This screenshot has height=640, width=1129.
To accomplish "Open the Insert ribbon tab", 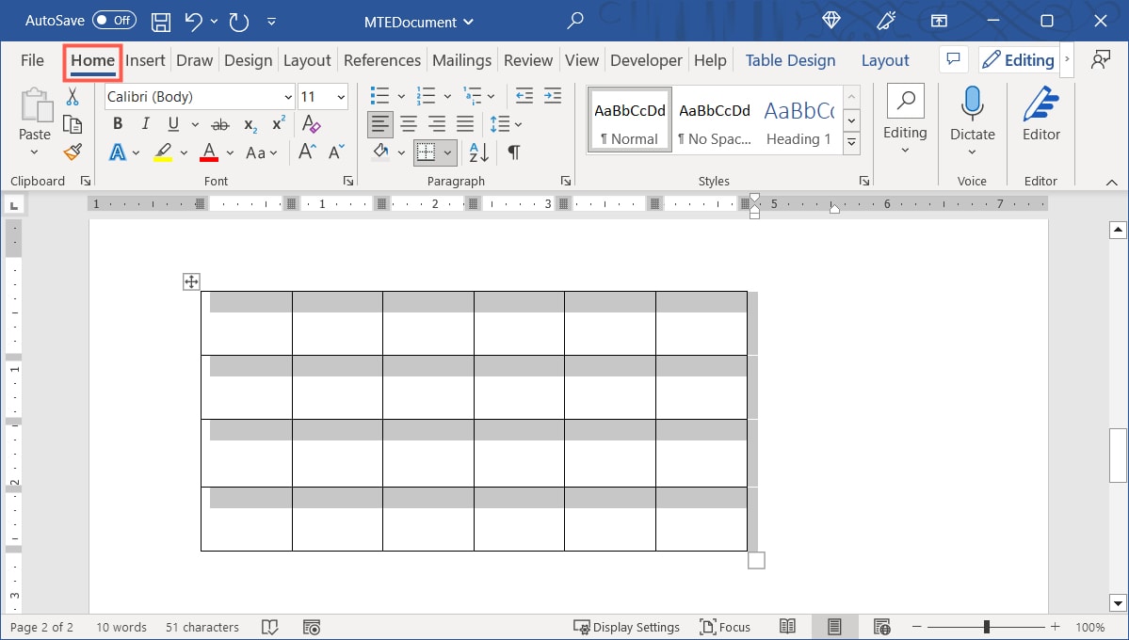I will pos(145,59).
